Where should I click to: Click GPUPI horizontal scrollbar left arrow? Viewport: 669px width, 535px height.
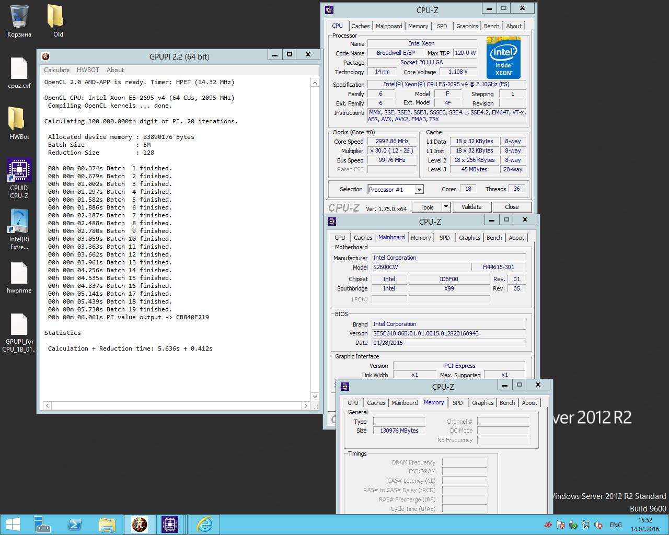(47, 405)
